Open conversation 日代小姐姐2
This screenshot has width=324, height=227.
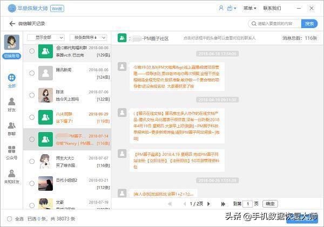(67, 183)
